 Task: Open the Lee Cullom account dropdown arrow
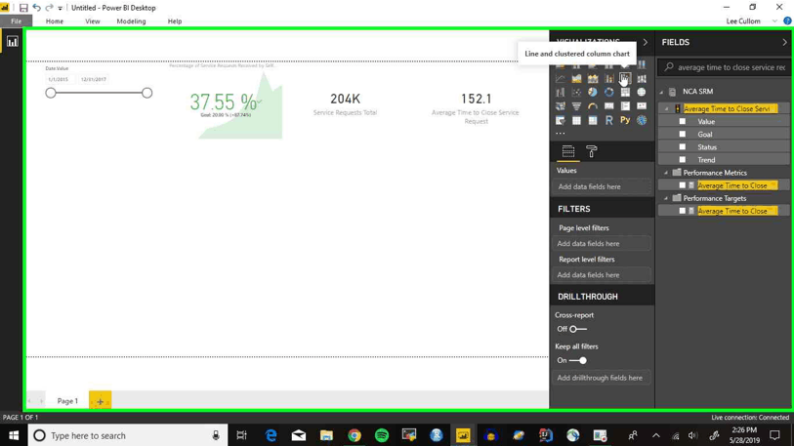click(774, 21)
